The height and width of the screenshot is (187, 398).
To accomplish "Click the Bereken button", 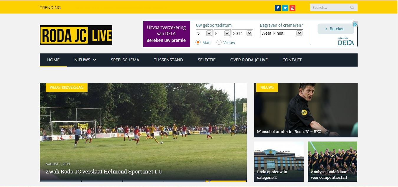I will [x=336, y=29].
